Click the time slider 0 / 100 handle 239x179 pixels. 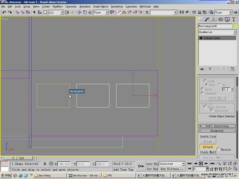(x=18, y=158)
